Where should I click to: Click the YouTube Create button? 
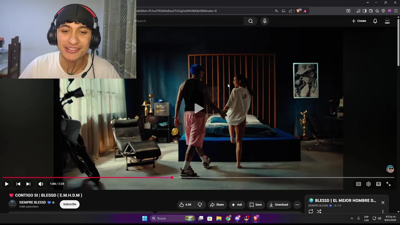pyautogui.click(x=359, y=21)
